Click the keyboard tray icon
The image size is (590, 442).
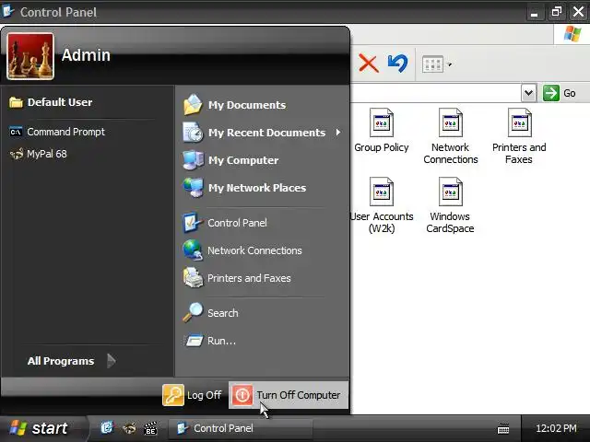[x=503, y=428]
